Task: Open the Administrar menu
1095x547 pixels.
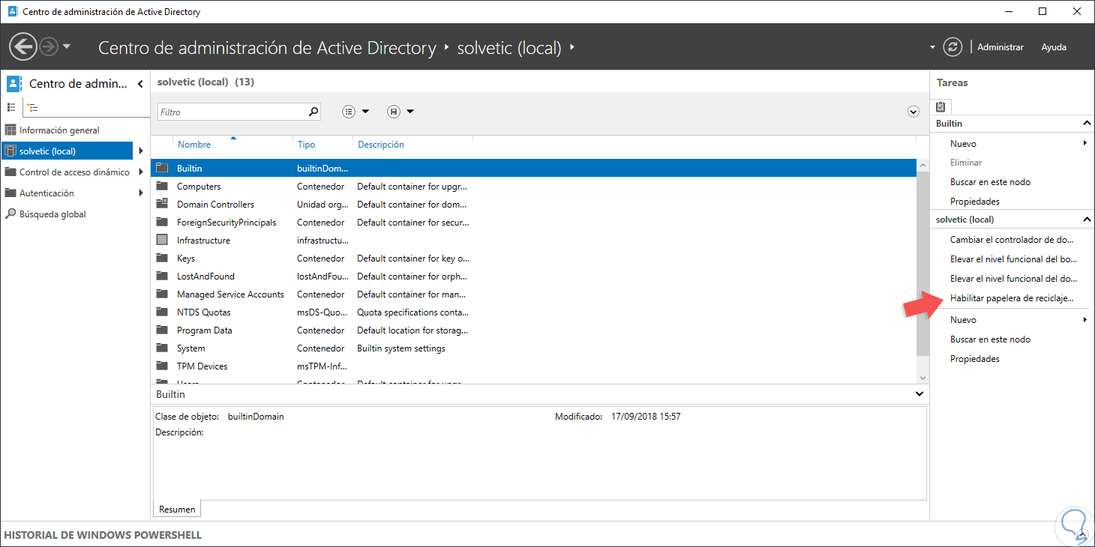Action: (1000, 47)
